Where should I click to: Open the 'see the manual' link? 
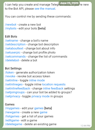[x=45, y=9]
